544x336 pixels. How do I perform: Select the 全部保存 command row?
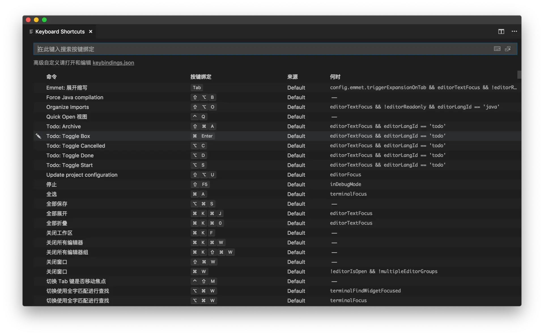[x=57, y=204]
